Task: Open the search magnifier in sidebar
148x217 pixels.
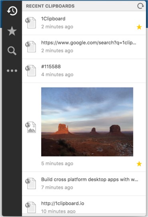Action: tap(12, 51)
